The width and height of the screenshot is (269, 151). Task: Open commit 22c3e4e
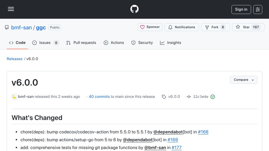(201, 96)
